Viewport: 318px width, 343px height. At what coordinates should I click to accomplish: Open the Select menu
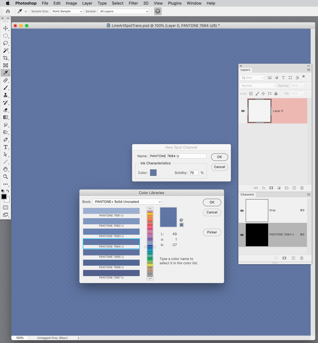pos(118,3)
